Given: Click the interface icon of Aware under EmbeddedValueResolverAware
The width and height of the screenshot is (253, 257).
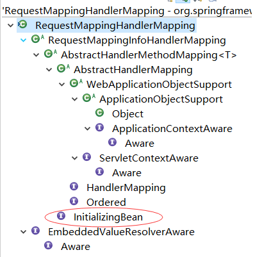Looking at the screenshot, I should (x=48, y=245).
